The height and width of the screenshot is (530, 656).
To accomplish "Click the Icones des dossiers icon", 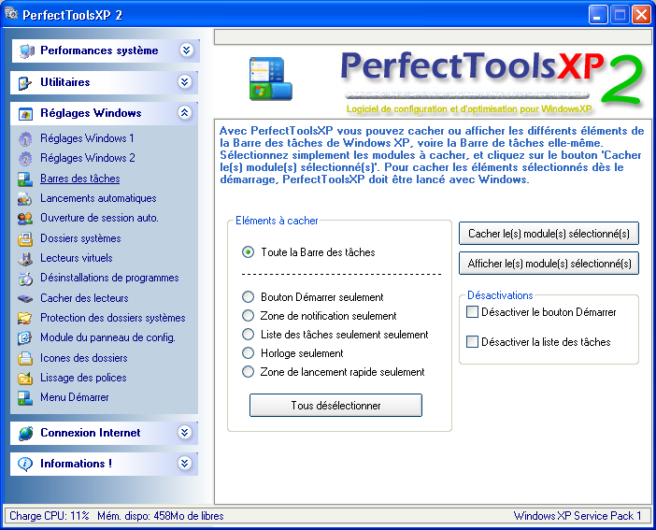I will pos(25,358).
